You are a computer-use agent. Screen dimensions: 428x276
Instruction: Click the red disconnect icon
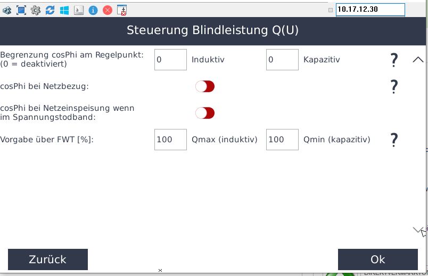click(108, 10)
